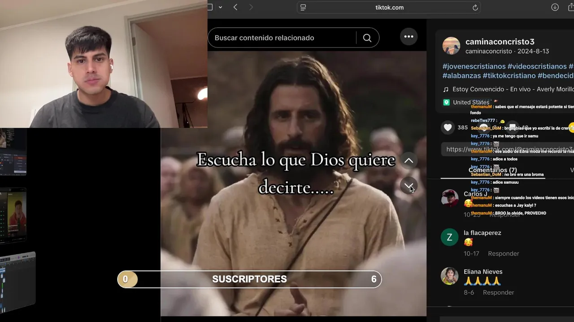The image size is (574, 322).
Task: Select the bottom window thumbnail on left
Action: click(x=17, y=282)
